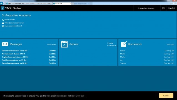This screenshot has height=100, width=177.
Task: Click the Homework pencil icon
Action: 124,44
